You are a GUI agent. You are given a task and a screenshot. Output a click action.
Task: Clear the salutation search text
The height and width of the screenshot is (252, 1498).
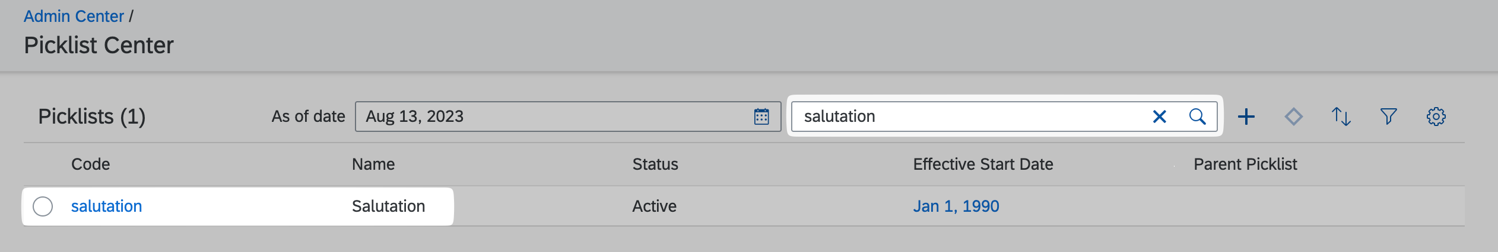(1159, 117)
